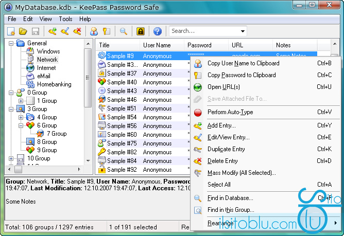The image size is (344, 236).
Task: Open the Edit menu
Action: [28, 19]
